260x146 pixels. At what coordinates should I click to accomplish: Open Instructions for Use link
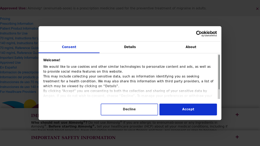click(14, 33)
